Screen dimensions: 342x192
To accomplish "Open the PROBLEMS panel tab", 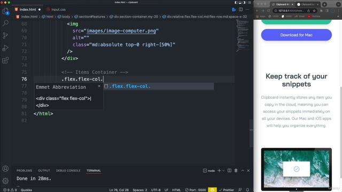I will coord(24,171).
